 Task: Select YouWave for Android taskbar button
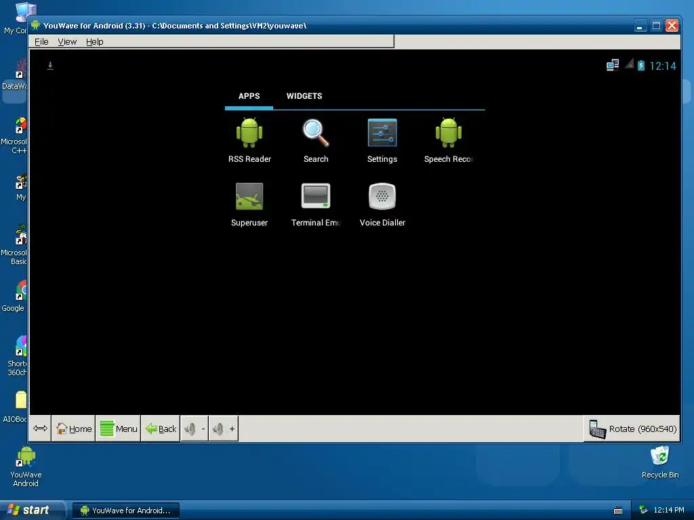(x=125, y=511)
